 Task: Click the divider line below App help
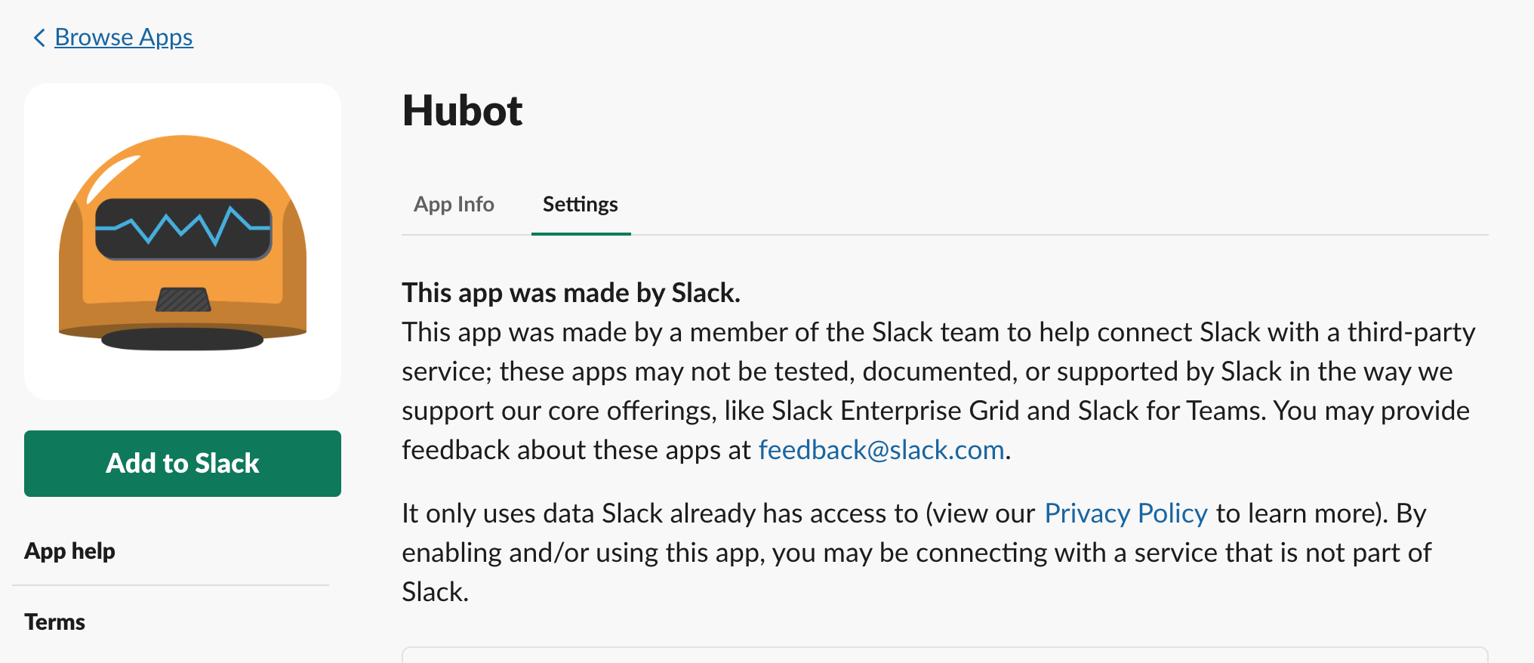(x=171, y=585)
